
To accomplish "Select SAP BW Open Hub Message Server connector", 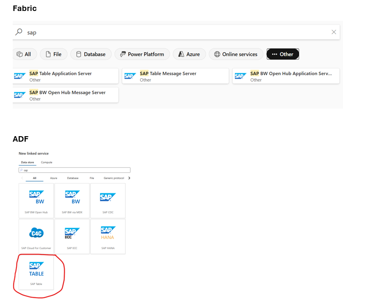I will [x=66, y=95].
